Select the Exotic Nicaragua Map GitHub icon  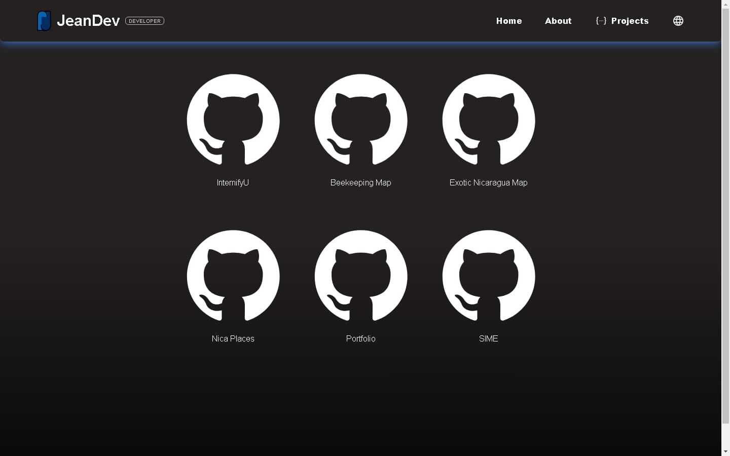pyautogui.click(x=488, y=120)
